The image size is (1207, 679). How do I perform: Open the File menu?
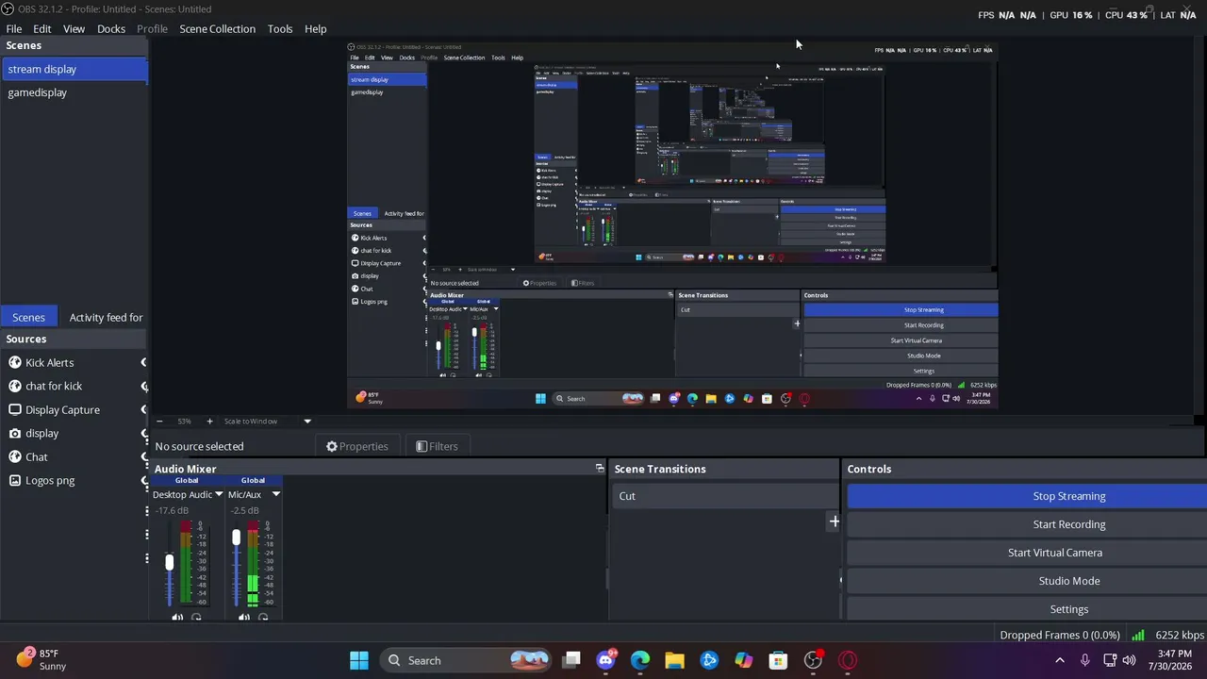pos(14,28)
